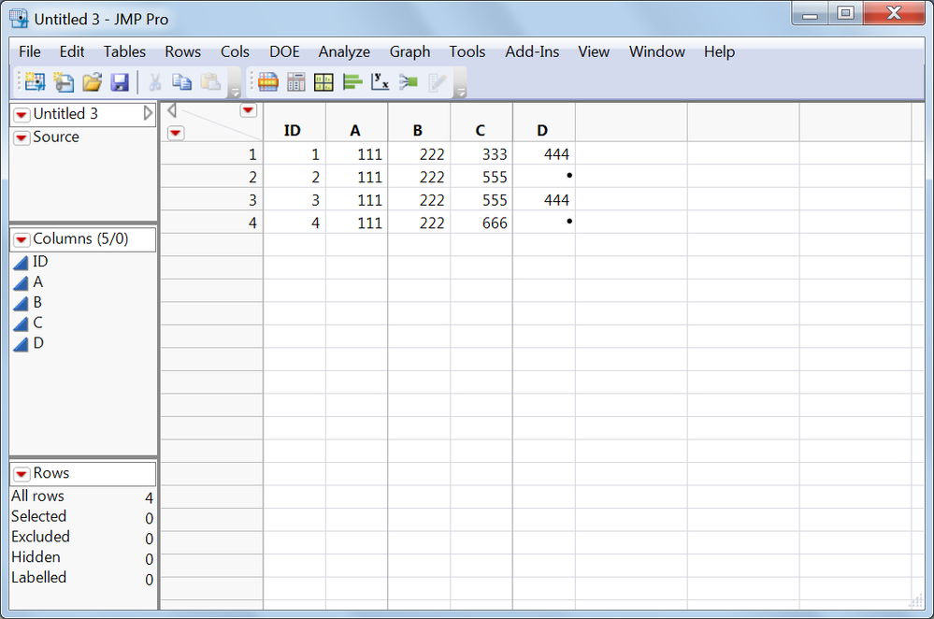The width and height of the screenshot is (934, 619).
Task: Click the Copy toolbar icon
Action: tap(181, 81)
